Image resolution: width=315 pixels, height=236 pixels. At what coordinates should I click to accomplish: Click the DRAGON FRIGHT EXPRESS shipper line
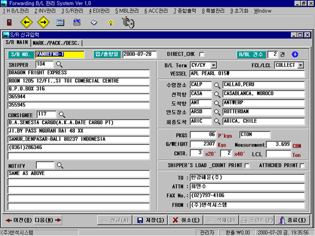pyautogui.click(x=79, y=73)
